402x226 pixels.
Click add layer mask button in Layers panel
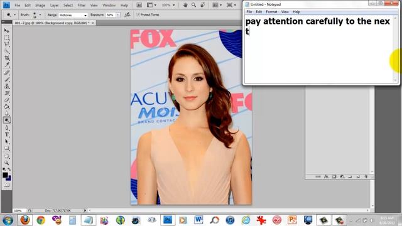[334, 176]
